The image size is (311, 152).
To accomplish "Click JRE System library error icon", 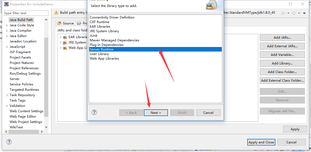I will (65, 42).
